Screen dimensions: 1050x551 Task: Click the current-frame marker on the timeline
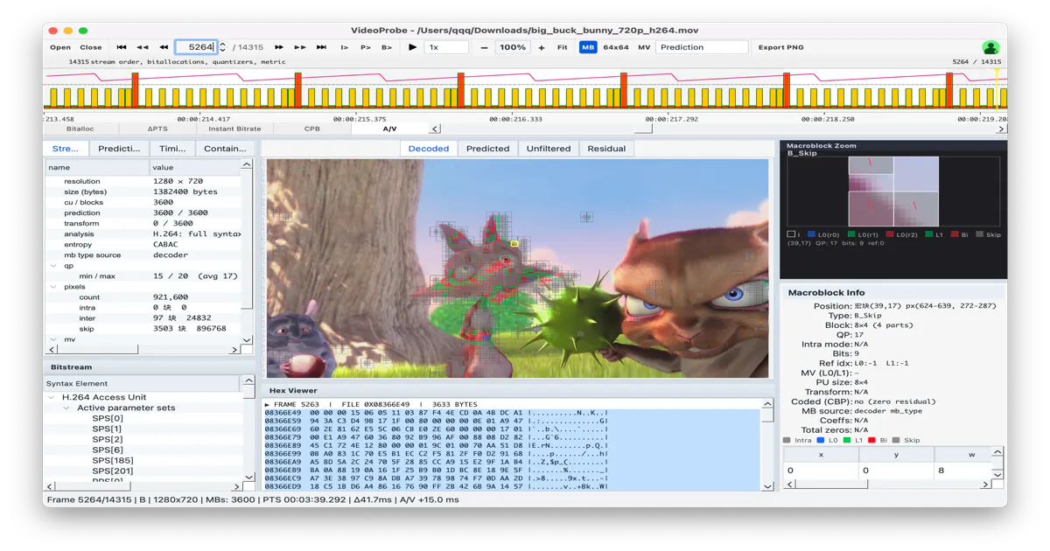(x=997, y=89)
